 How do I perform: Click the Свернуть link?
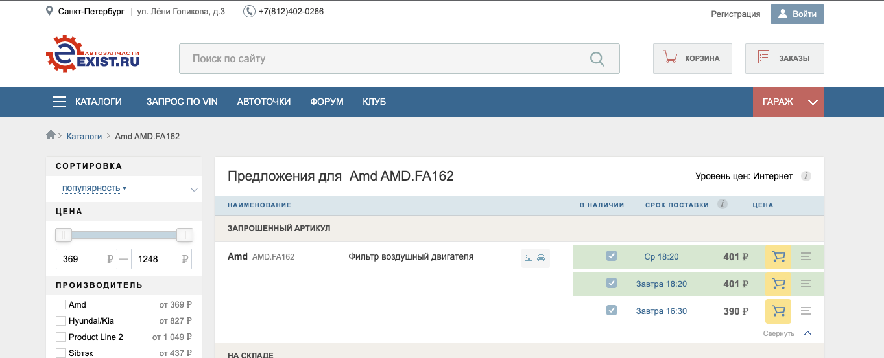[778, 334]
